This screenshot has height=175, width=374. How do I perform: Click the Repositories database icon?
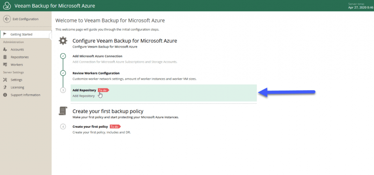[x=5, y=57]
